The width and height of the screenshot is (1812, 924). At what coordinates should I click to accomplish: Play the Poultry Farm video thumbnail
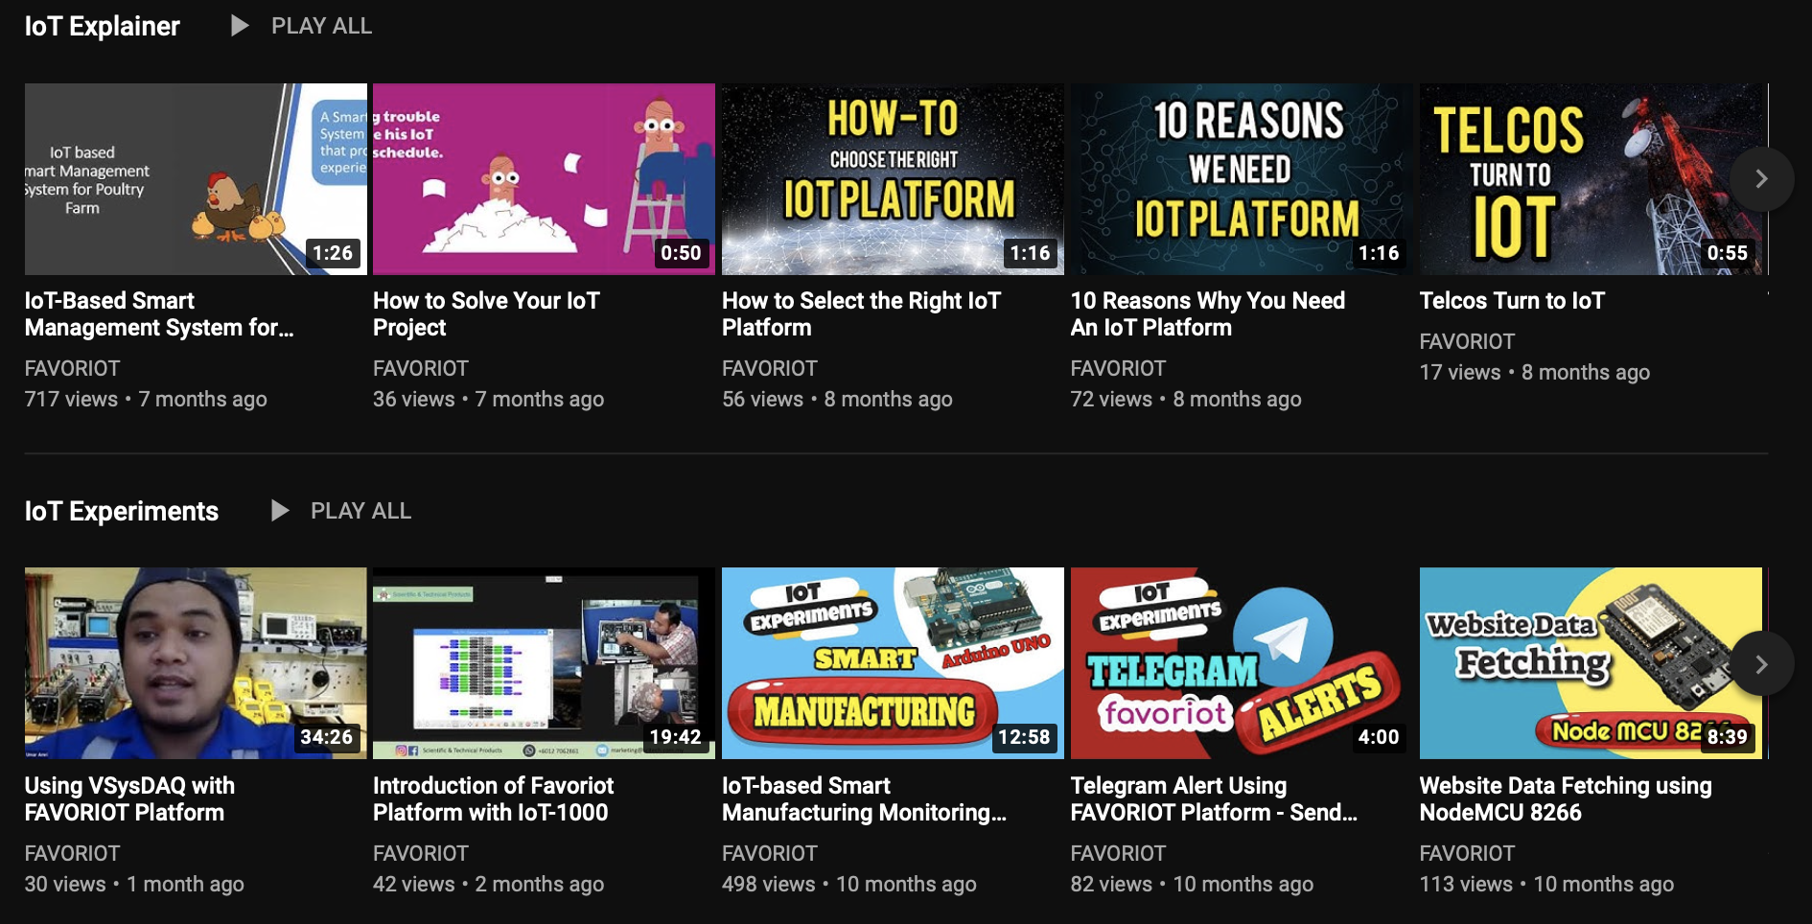click(x=196, y=179)
